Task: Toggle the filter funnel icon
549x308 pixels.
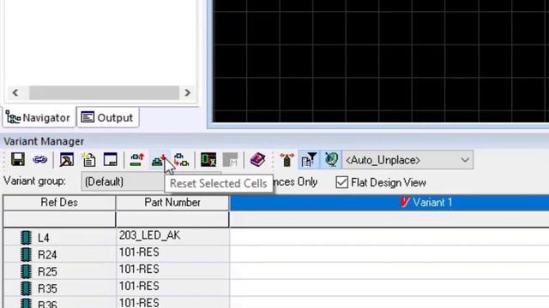Action: pos(309,160)
